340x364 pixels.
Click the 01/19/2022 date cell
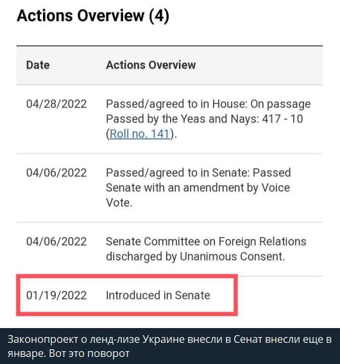(56, 295)
